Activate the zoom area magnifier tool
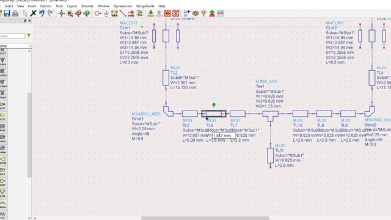 coord(70,13)
